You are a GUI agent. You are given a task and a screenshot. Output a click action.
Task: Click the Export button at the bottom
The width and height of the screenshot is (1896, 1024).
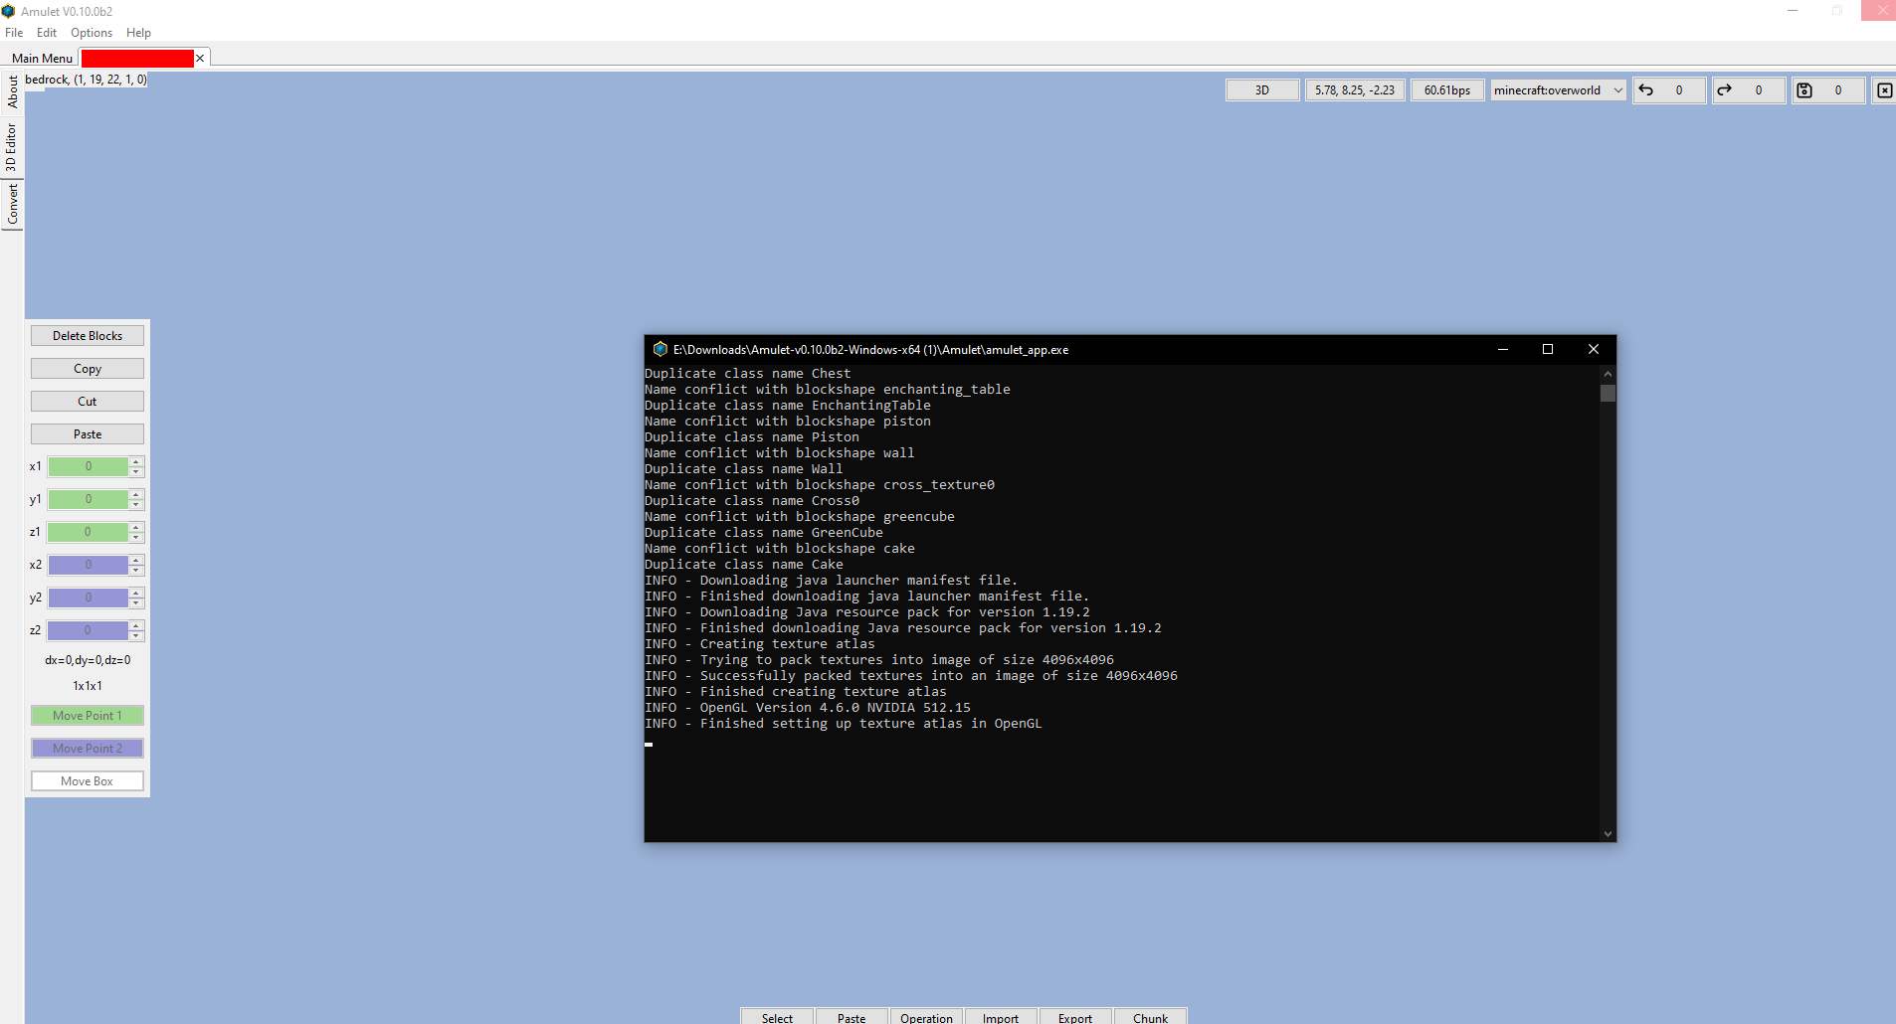click(x=1074, y=1018)
